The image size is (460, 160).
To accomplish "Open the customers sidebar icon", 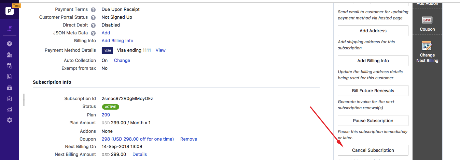I will 10,55.
